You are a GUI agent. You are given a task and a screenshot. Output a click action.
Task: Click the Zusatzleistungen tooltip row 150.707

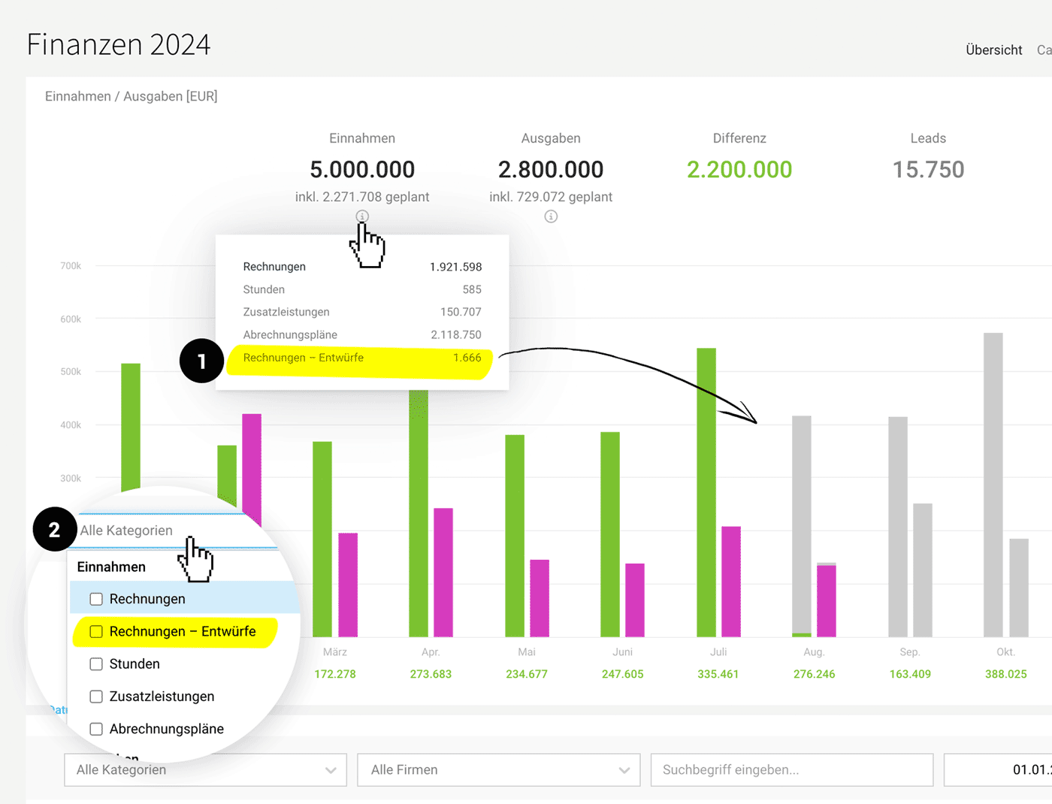coord(362,312)
